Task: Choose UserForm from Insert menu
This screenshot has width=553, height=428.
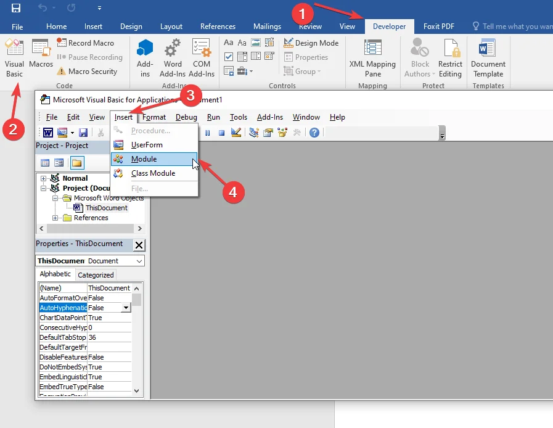Action: pos(154,145)
